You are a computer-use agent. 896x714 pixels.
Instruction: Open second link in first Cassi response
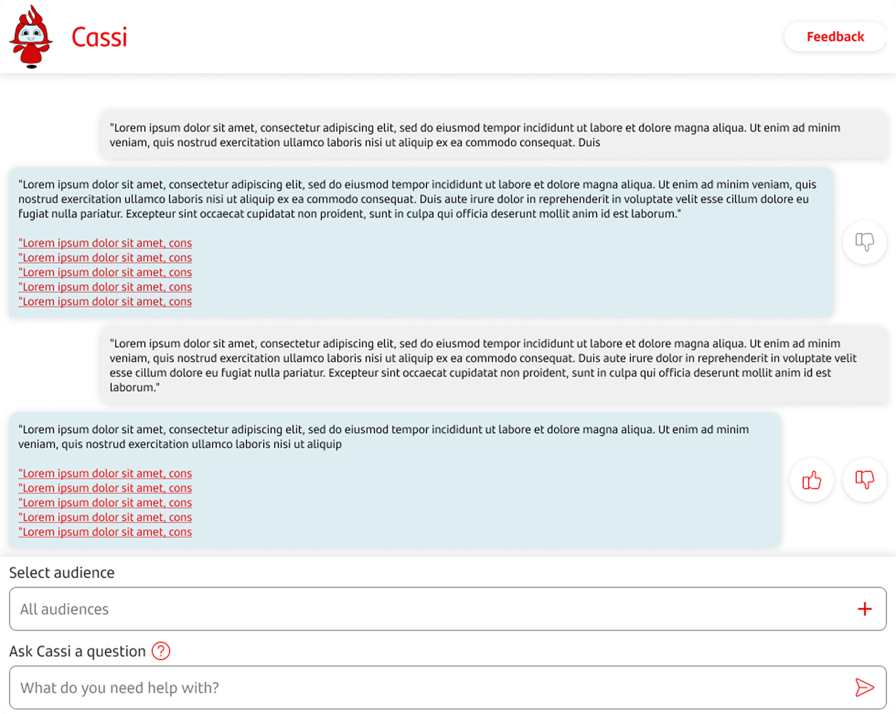pos(105,258)
